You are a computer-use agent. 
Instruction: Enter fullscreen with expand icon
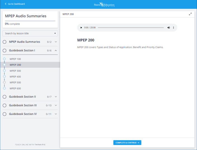(190, 14)
